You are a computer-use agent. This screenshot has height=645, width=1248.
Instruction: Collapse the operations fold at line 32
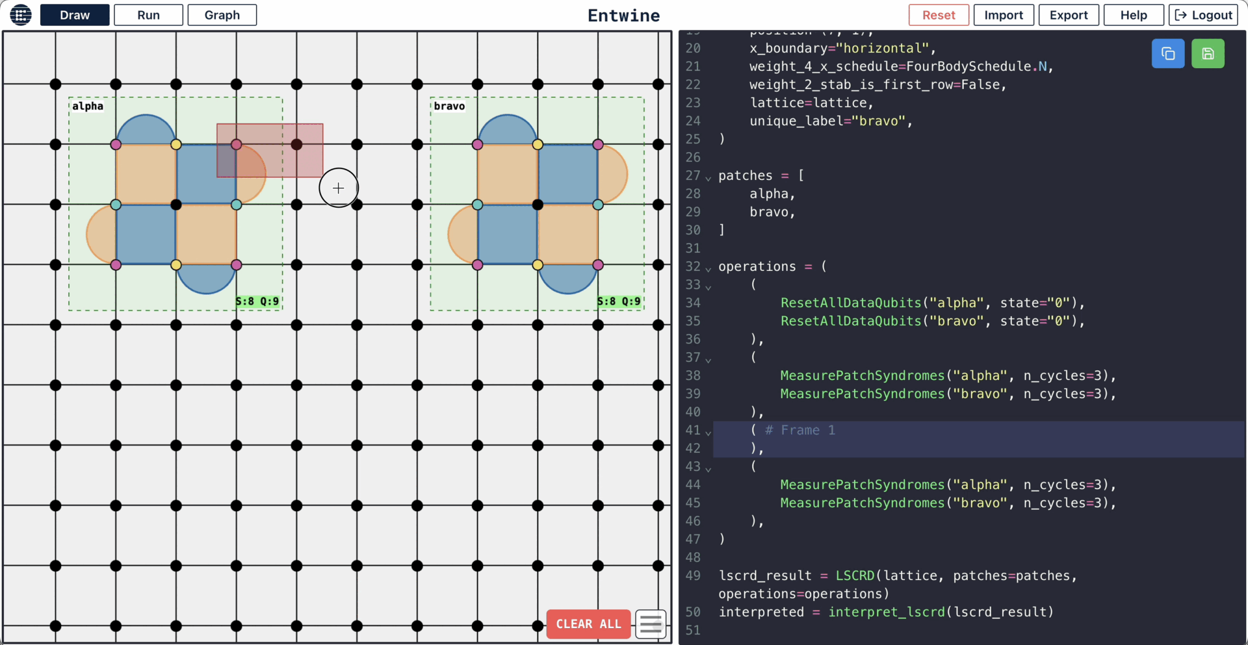pos(708,268)
